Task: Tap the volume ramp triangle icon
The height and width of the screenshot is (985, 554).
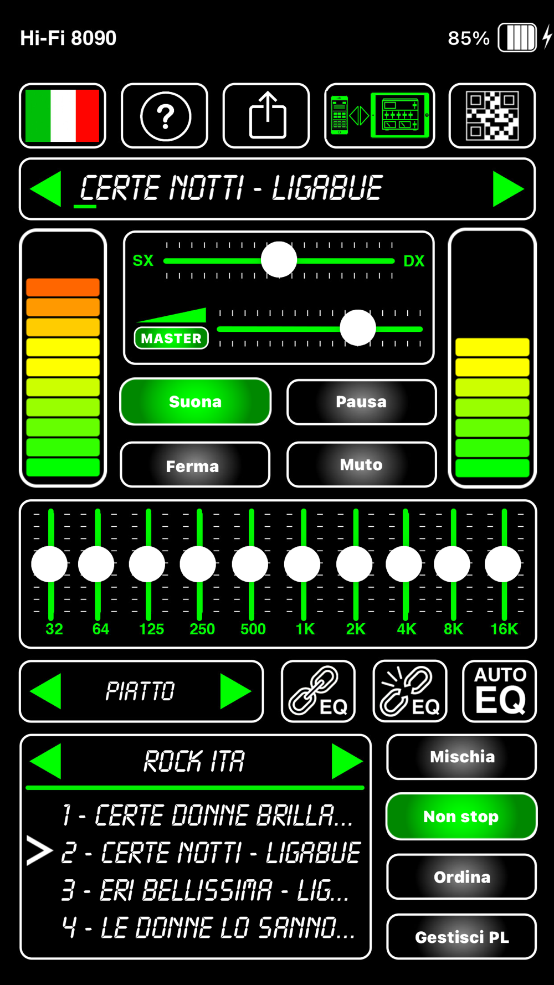Action: click(172, 315)
